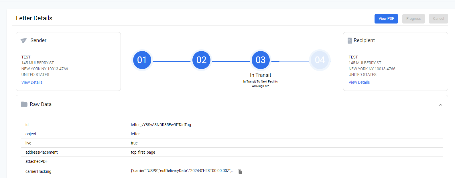Viewport: 455px width, 178px height.
Task: Click the step 03 In Transit circle
Action: [x=261, y=60]
